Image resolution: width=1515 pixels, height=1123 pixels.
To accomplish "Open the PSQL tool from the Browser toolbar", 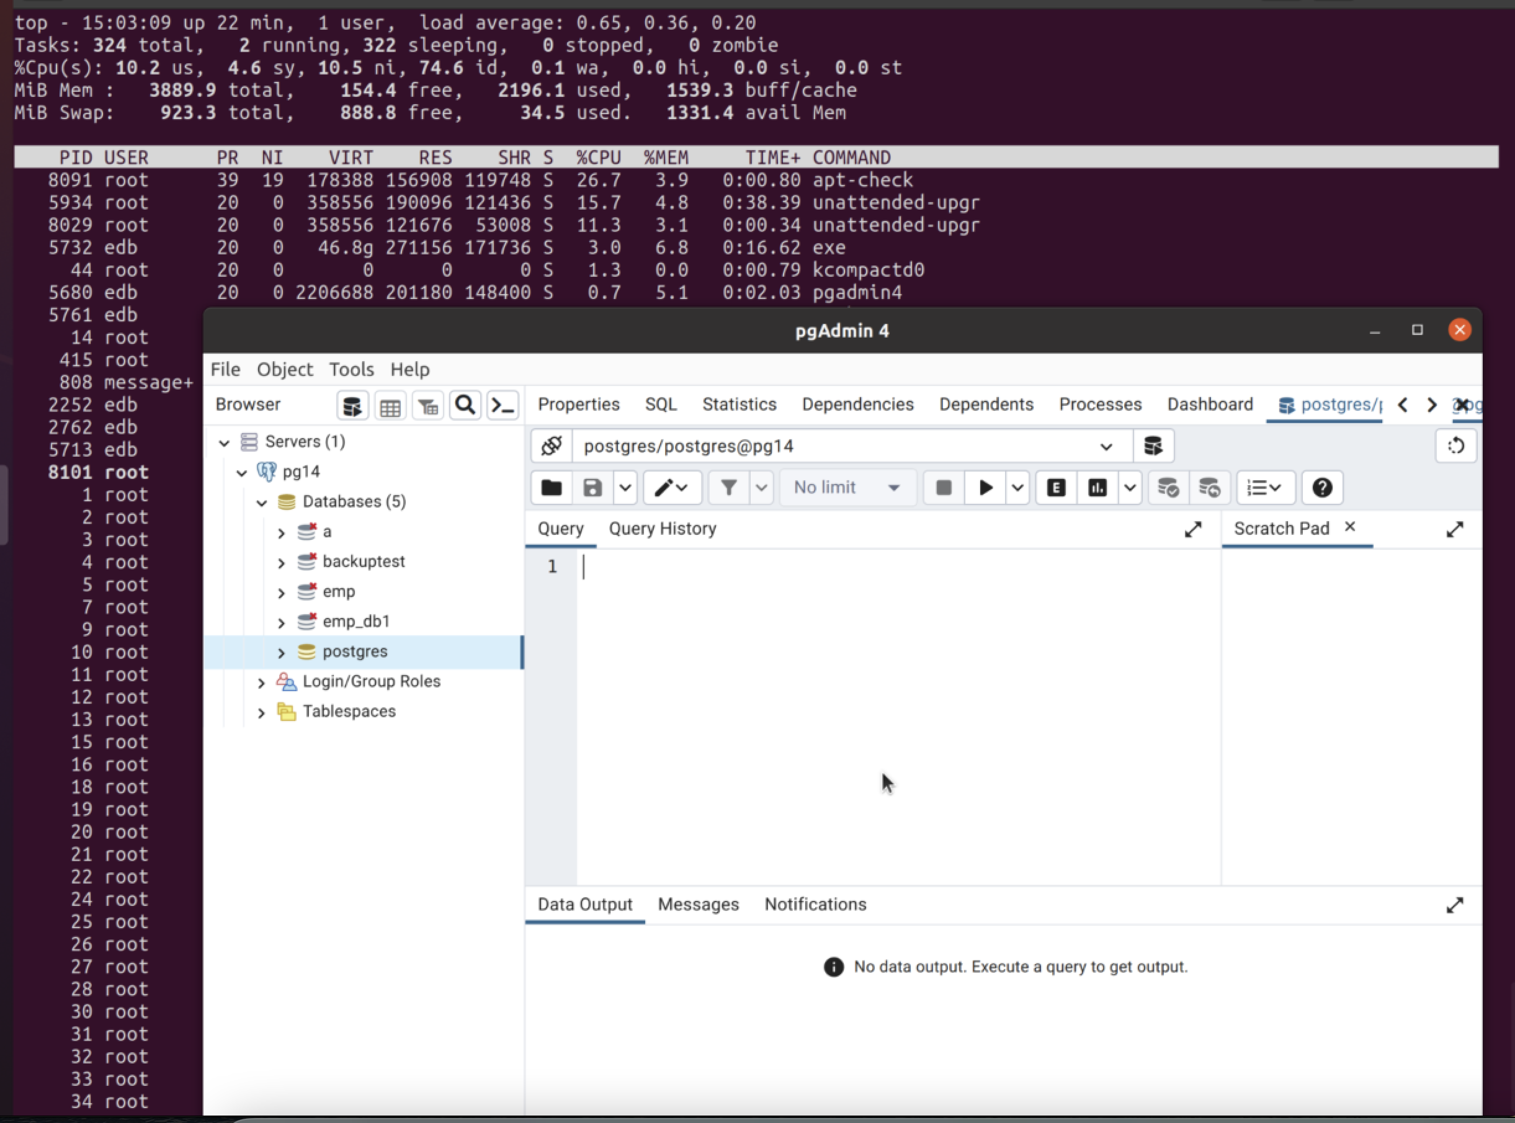I will pos(503,405).
